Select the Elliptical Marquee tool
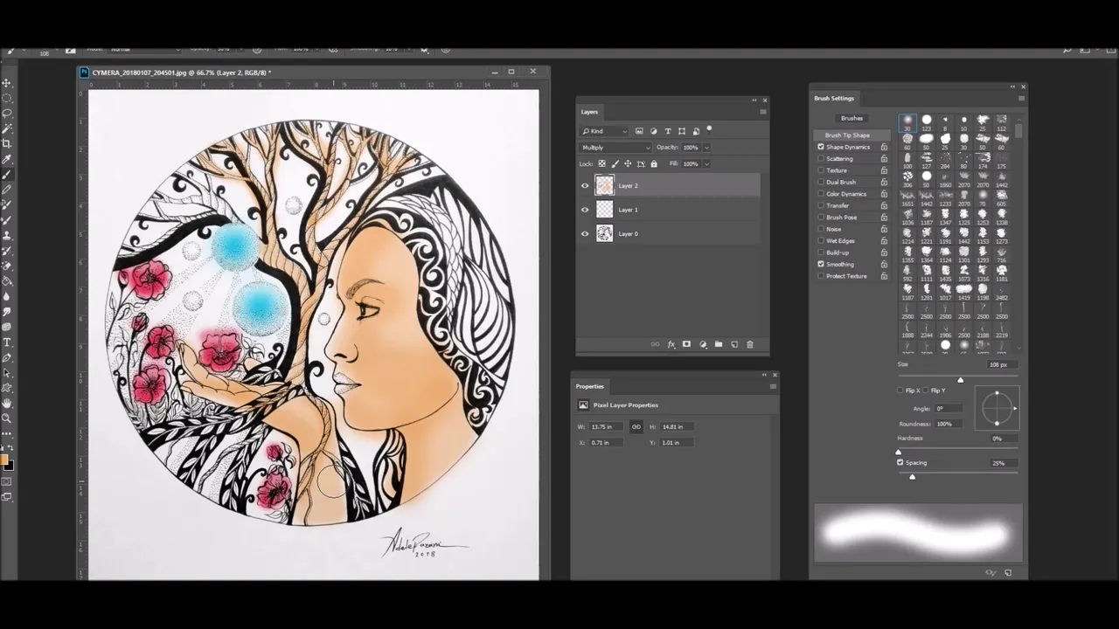Viewport: 1119px width, 629px height. [x=7, y=98]
